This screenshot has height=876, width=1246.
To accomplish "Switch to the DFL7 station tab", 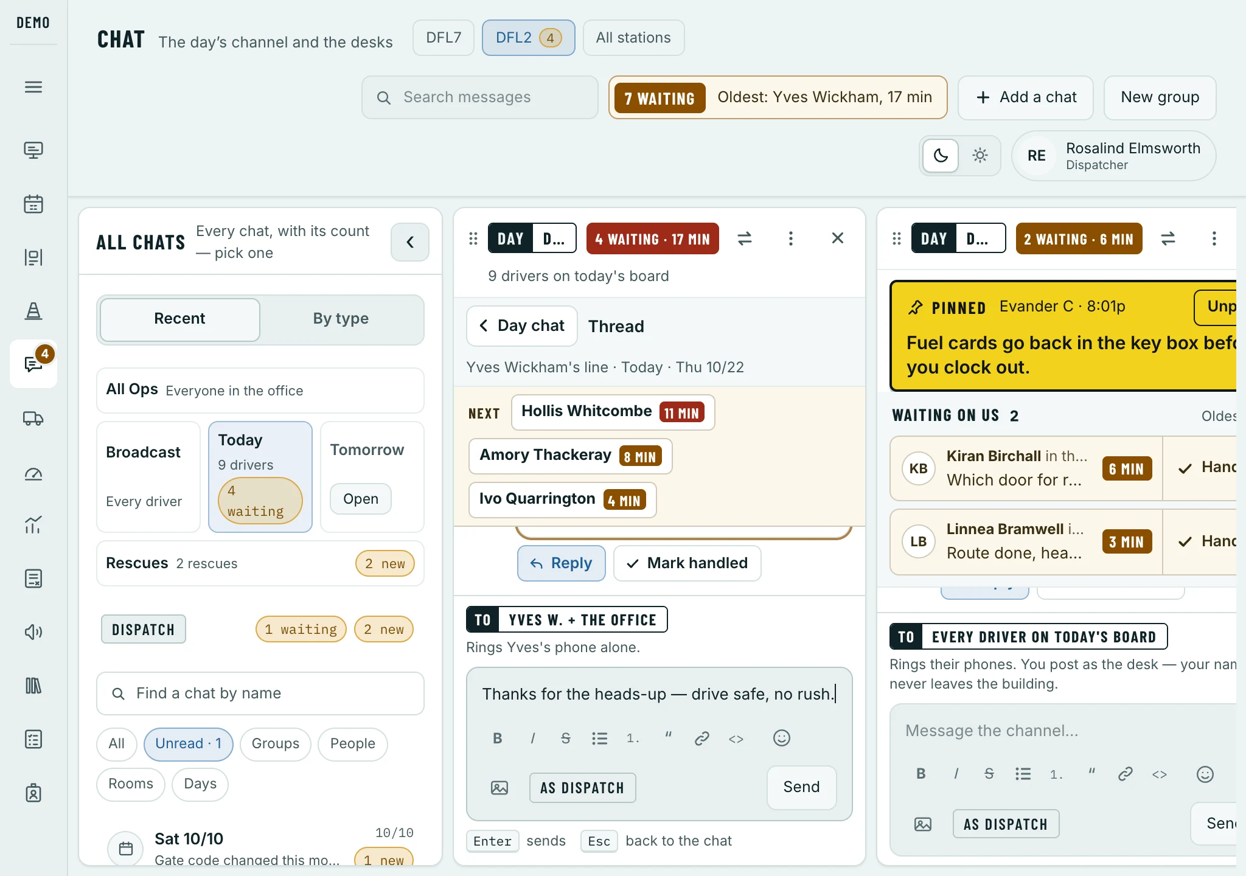I will click(x=444, y=38).
